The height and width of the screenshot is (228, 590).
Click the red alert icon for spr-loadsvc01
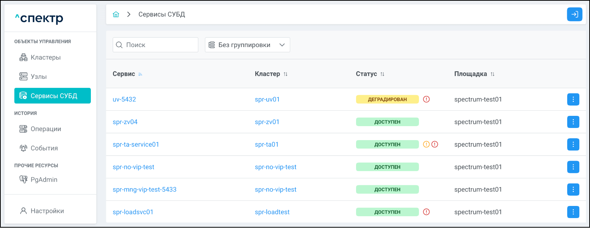pyautogui.click(x=426, y=212)
